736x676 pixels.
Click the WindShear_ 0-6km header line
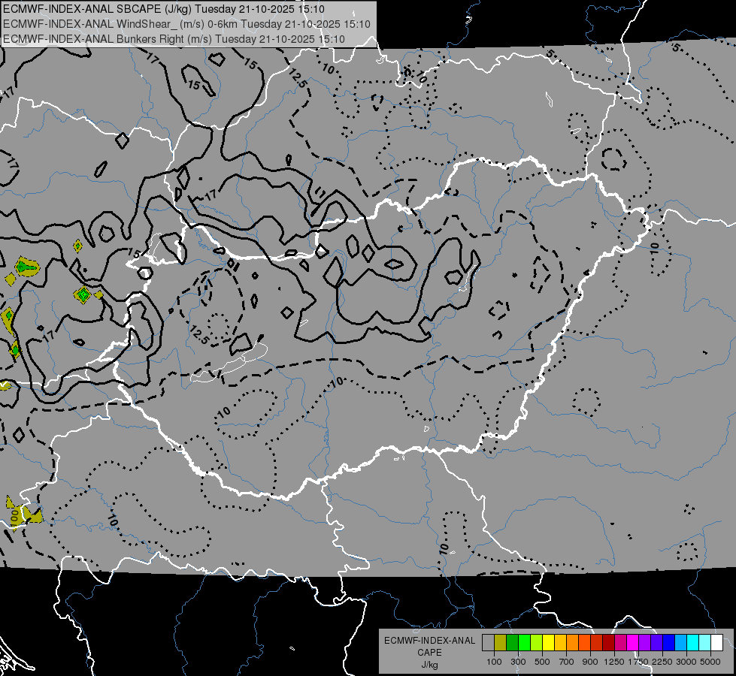point(186,24)
